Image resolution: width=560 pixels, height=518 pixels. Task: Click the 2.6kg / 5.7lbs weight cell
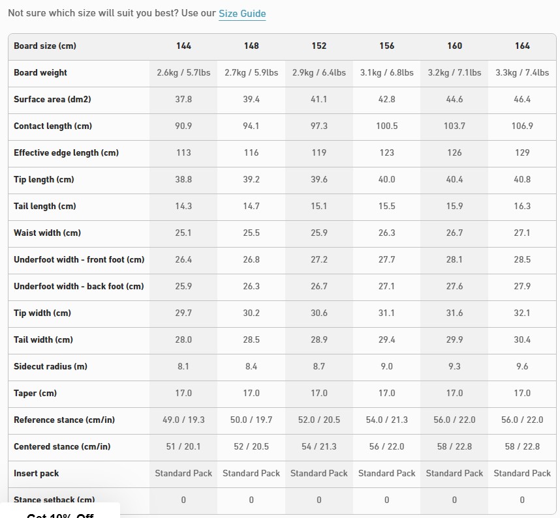pyautogui.click(x=183, y=73)
